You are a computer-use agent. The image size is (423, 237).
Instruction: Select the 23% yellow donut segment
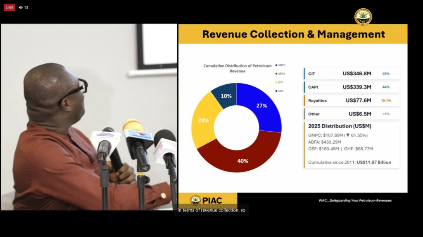(x=203, y=121)
